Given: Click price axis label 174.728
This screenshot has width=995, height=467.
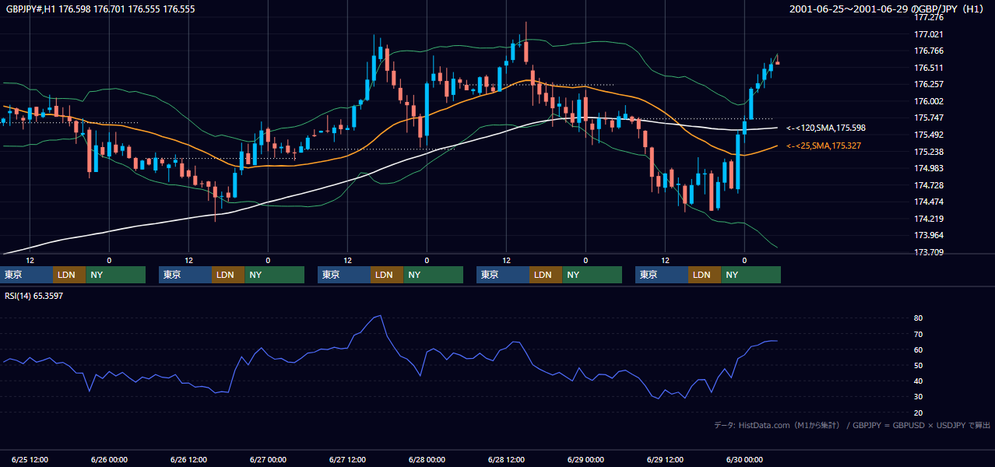Looking at the screenshot, I should click(930, 185).
